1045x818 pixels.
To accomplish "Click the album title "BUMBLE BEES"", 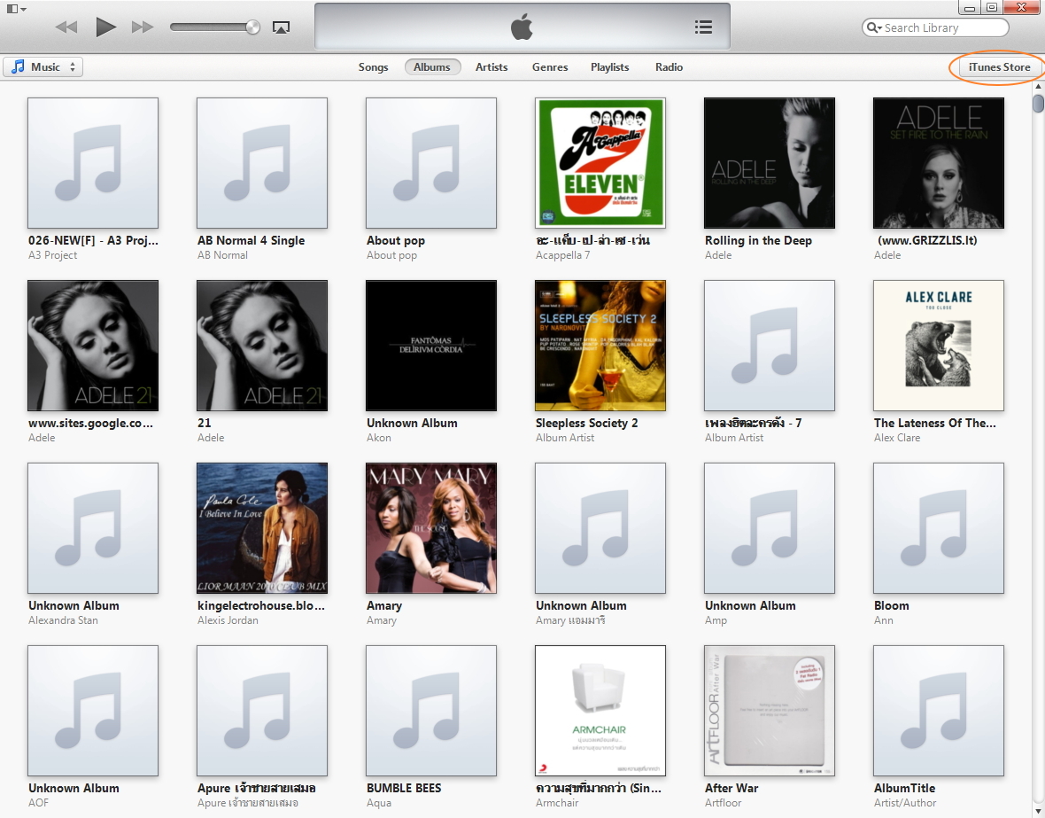I will click(x=404, y=788).
